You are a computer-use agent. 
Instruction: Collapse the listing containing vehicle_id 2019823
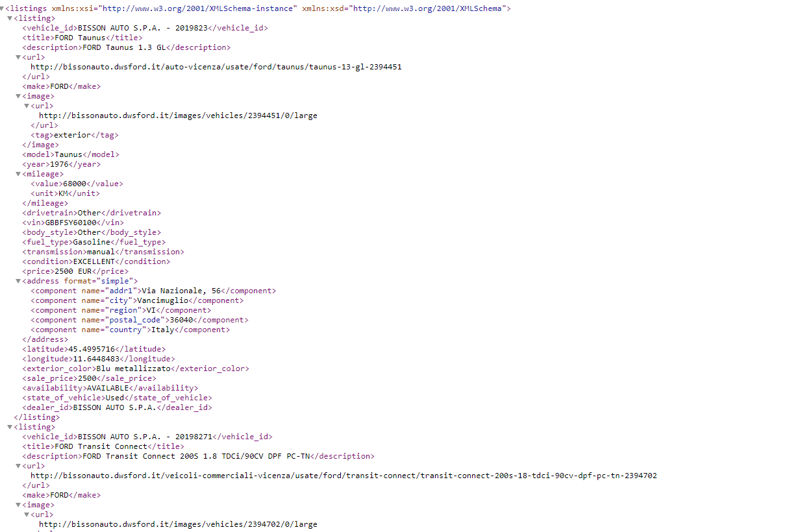pos(10,18)
